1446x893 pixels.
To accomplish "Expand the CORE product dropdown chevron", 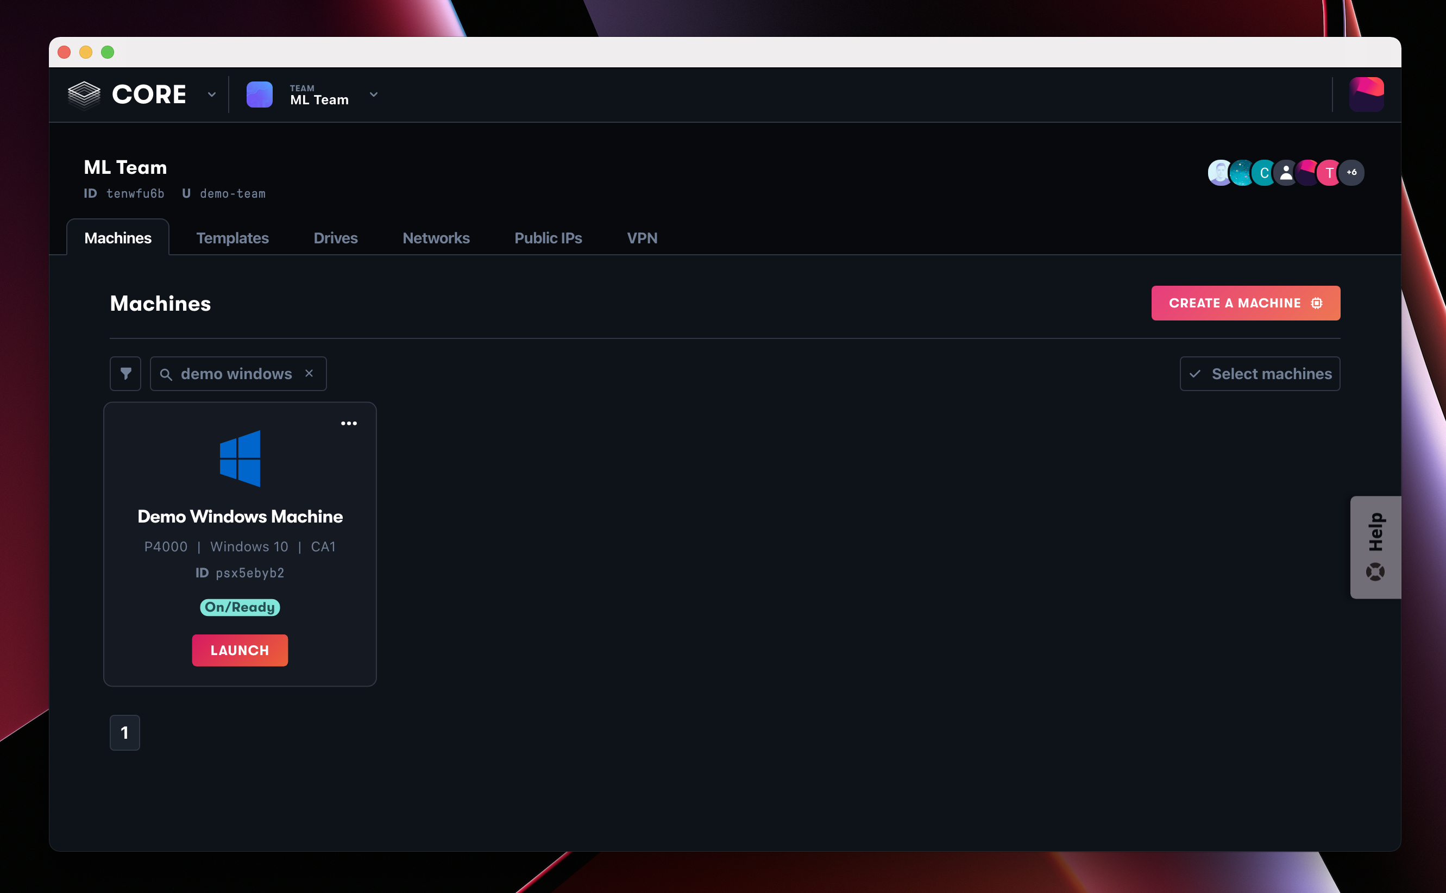I will [x=211, y=95].
